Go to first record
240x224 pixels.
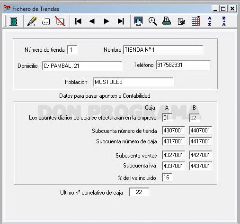point(78,21)
